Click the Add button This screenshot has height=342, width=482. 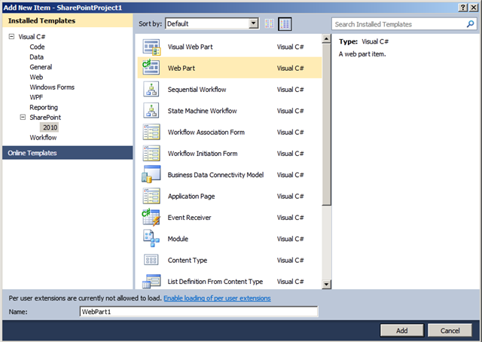tap(401, 330)
